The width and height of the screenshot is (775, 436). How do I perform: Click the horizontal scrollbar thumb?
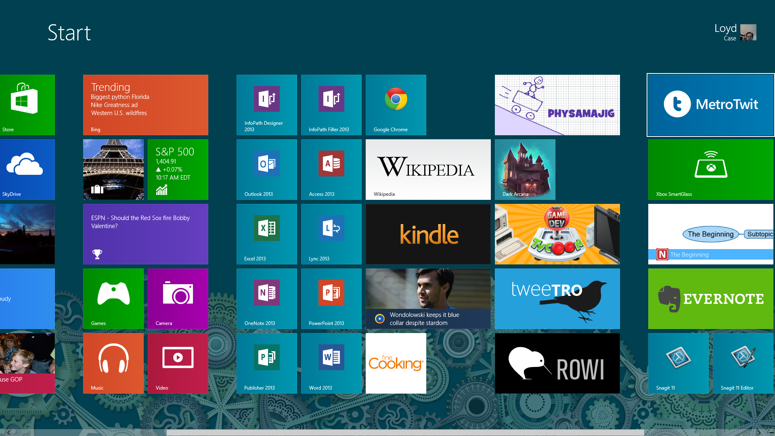point(405,432)
